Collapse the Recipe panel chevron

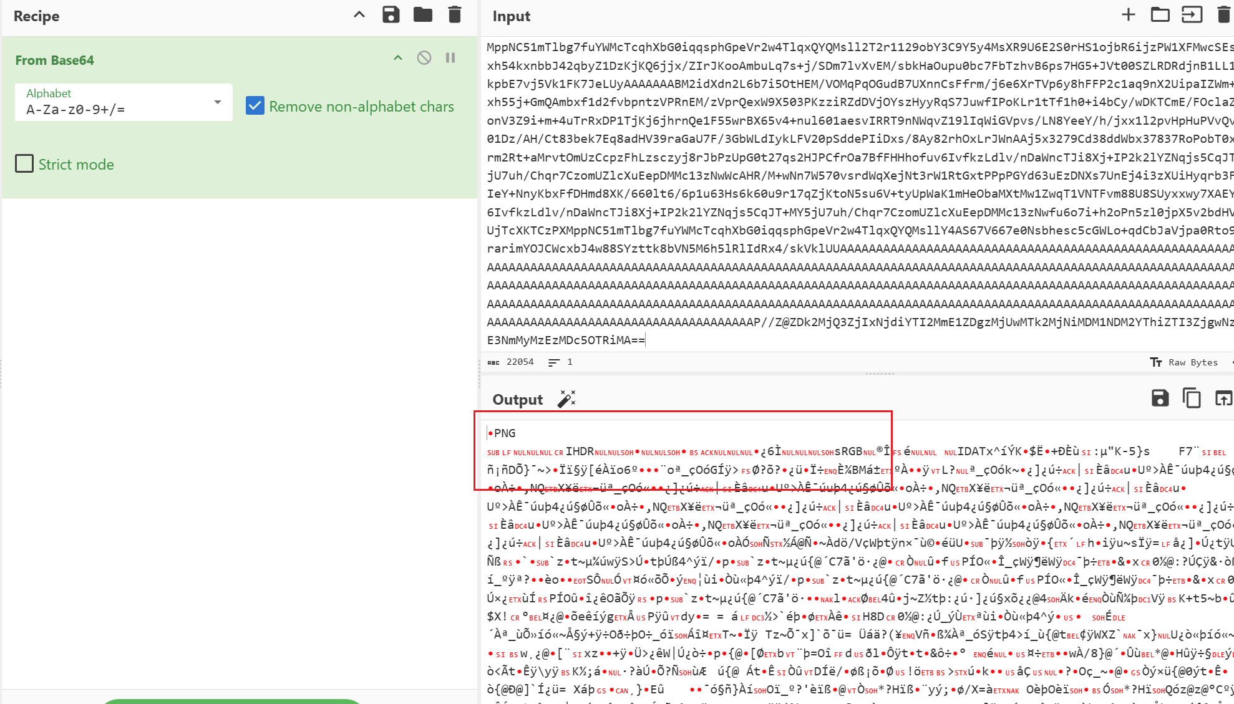tap(359, 15)
